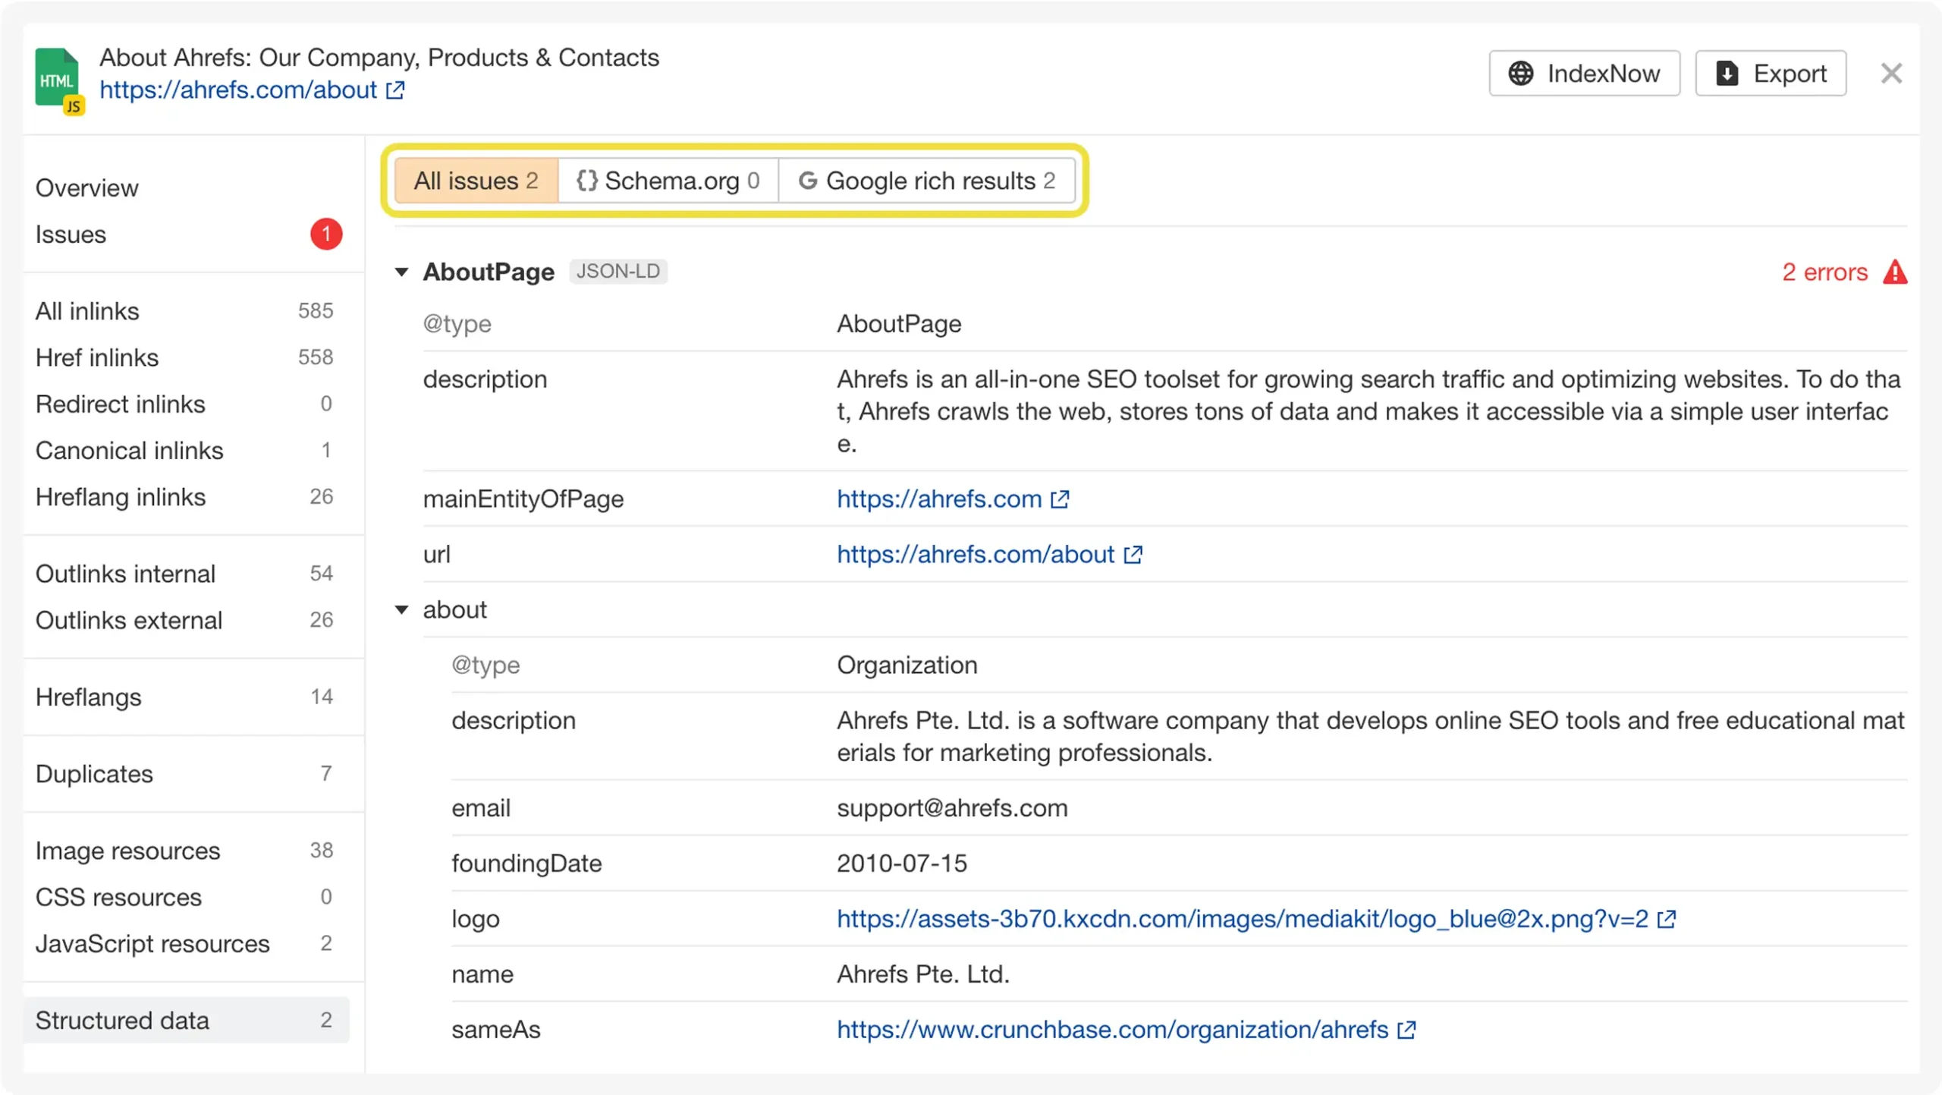This screenshot has width=1942, height=1095.
Task: Click the AboutPage heading text
Action: click(489, 272)
